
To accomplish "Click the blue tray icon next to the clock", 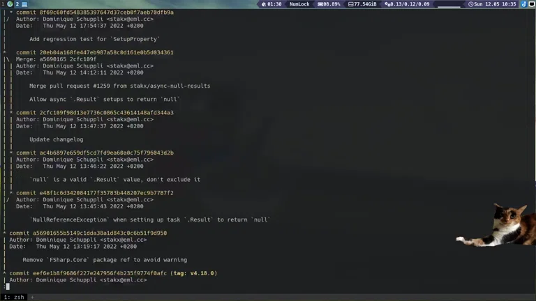I will (x=523, y=4).
